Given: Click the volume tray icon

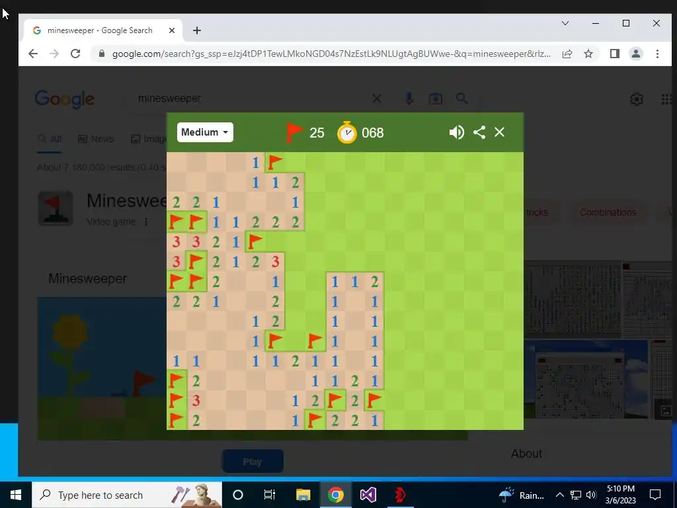Looking at the screenshot, I should 592,495.
